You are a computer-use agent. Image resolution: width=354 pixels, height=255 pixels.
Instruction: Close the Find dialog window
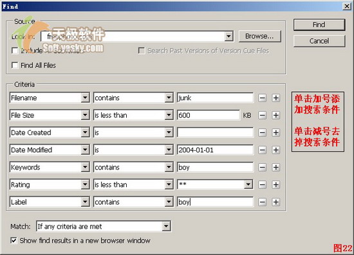(347, 6)
